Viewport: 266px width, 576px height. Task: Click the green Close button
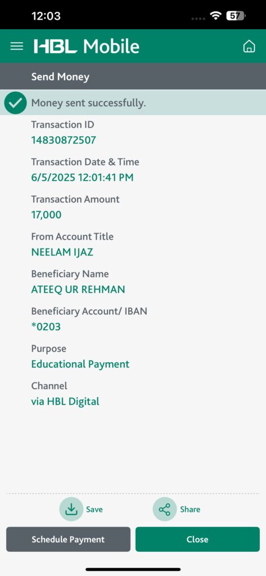[x=197, y=539]
